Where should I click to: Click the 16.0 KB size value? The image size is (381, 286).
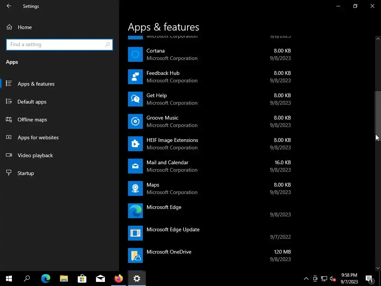[x=282, y=162]
